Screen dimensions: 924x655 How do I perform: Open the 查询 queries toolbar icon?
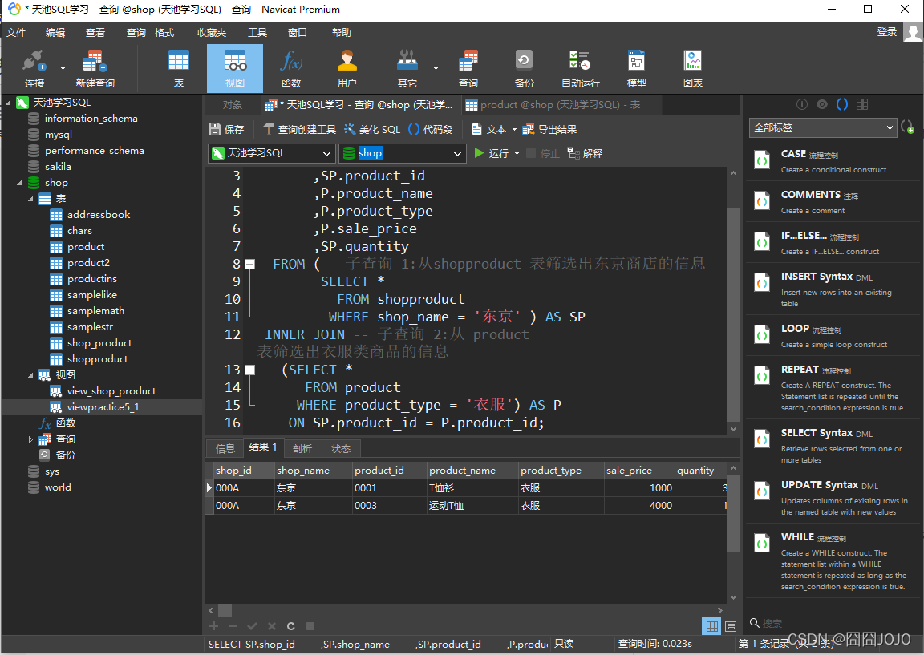pos(468,68)
